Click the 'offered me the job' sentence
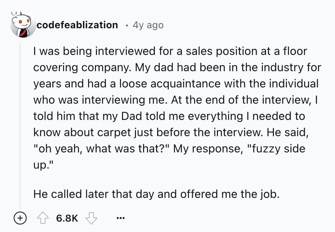Viewport: 335px width, 232px height. (224, 194)
